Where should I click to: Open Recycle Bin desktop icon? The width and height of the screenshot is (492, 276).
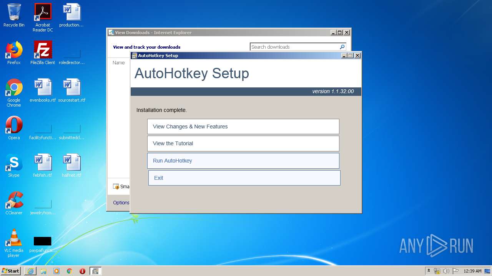click(x=14, y=15)
